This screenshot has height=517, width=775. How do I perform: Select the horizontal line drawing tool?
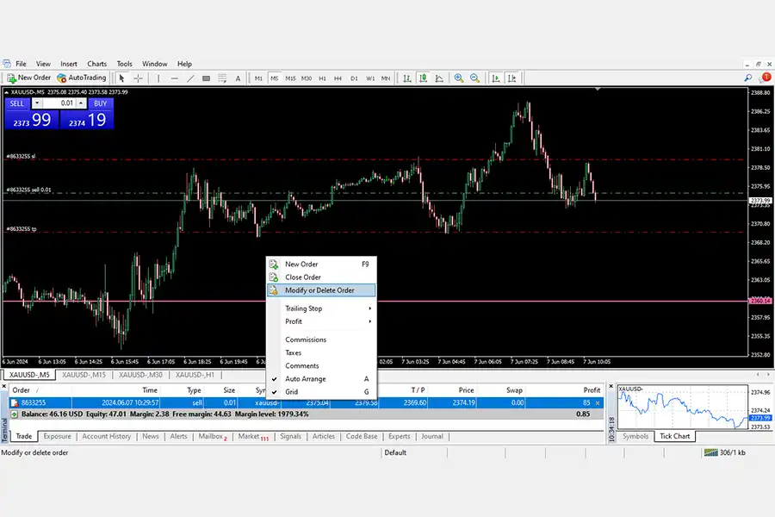click(175, 78)
